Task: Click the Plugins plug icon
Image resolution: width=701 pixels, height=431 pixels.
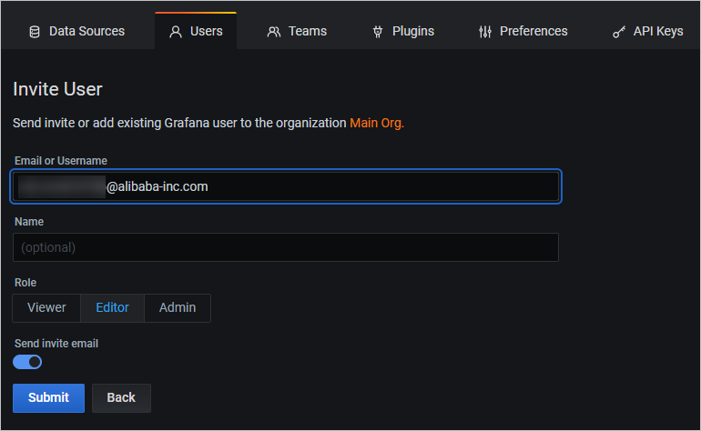Action: coord(378,32)
